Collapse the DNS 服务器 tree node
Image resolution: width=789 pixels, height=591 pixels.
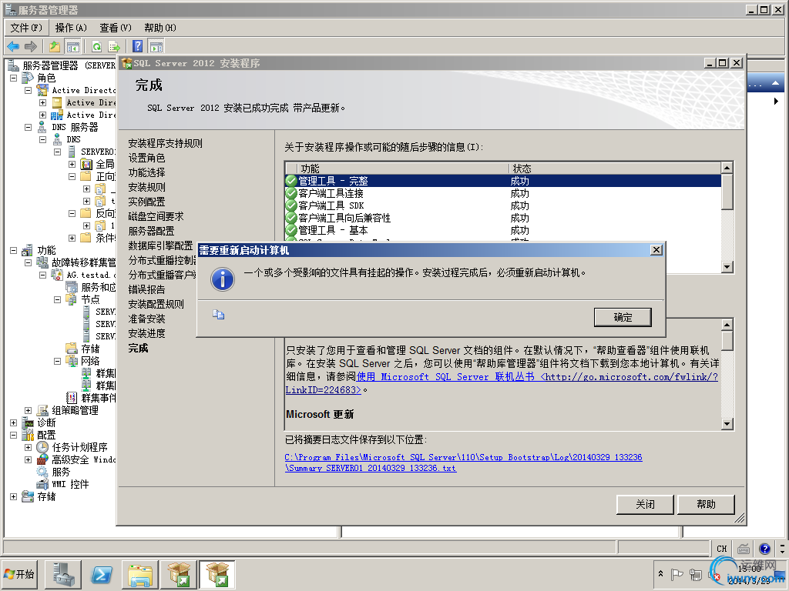click(x=29, y=127)
